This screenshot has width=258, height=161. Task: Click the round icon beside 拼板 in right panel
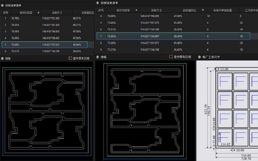98,57
